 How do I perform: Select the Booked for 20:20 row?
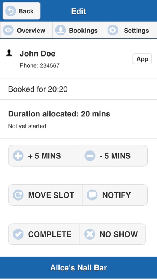(78, 89)
